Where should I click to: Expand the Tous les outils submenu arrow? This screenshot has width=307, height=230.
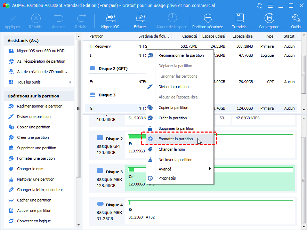pos(70,82)
